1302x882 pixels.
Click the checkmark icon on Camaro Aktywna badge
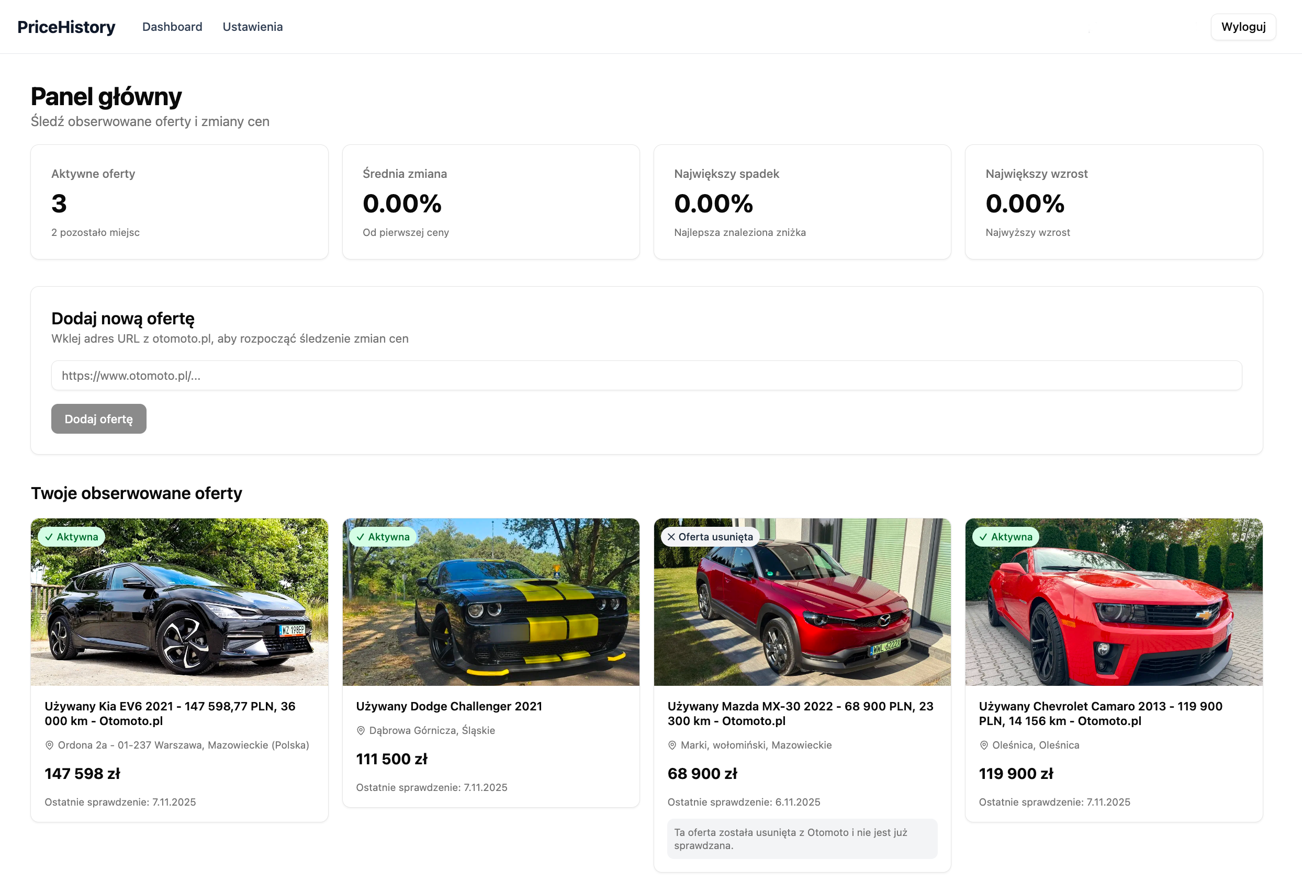tap(984, 537)
